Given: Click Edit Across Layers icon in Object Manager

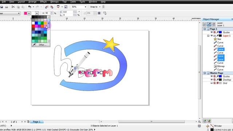Looking at the screenshot, I should (209, 24).
